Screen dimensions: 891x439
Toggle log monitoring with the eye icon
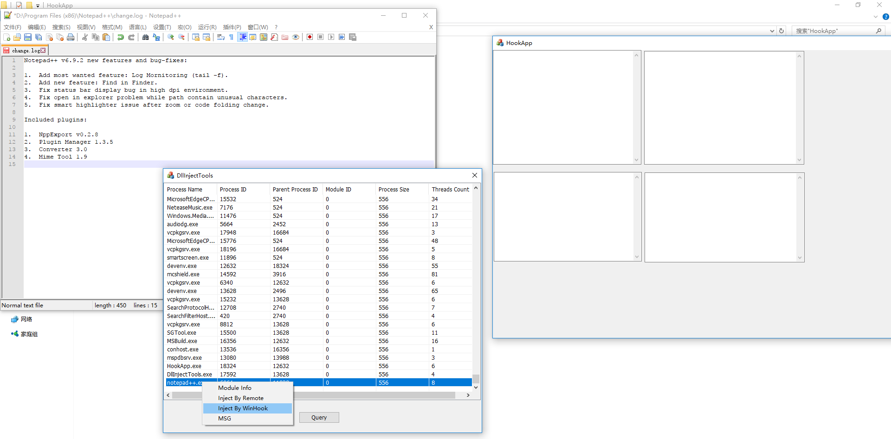tap(296, 37)
